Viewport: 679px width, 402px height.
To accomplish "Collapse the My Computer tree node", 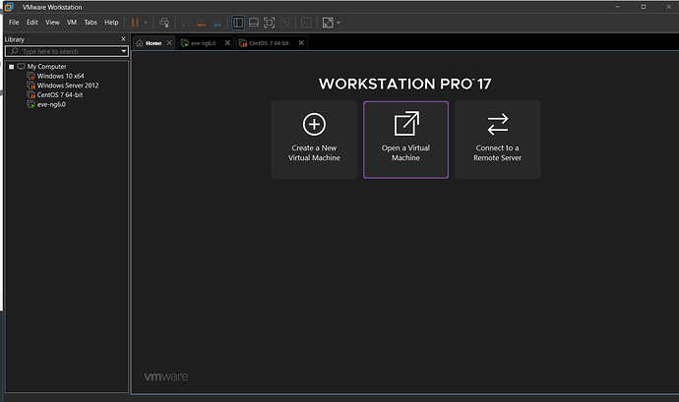I will click(11, 67).
